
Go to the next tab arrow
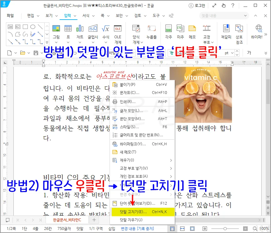click(33, 220)
